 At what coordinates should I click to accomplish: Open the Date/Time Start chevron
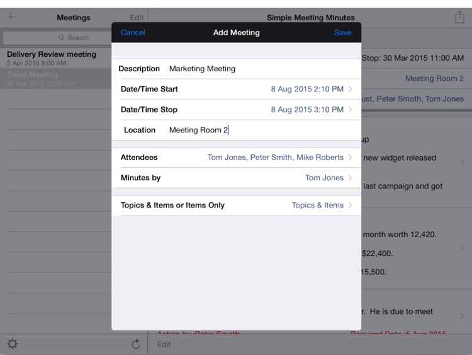[351, 89]
